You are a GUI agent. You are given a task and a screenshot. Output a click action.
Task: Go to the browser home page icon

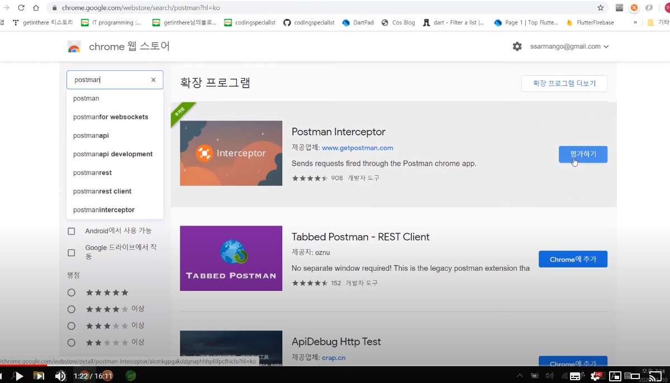[x=36, y=8]
